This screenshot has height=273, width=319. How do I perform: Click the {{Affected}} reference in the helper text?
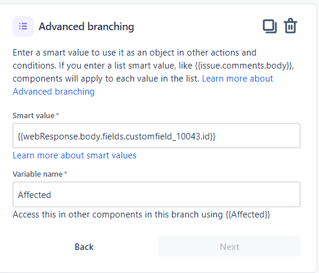click(x=248, y=214)
